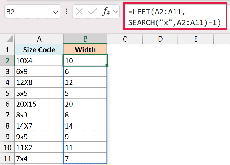Select row 2 header

(7, 60)
